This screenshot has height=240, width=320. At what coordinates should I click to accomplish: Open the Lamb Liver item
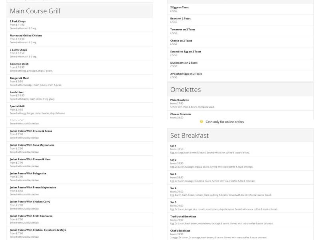coord(80,95)
